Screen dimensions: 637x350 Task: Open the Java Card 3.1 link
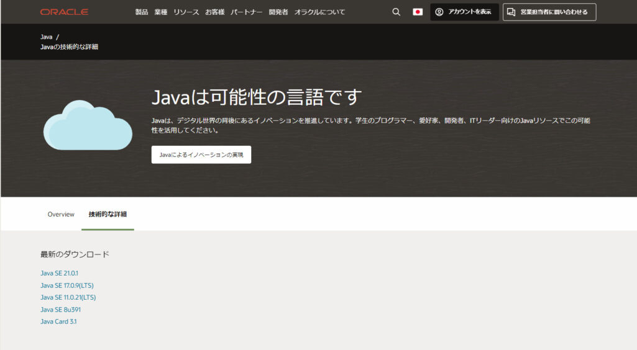click(x=58, y=321)
